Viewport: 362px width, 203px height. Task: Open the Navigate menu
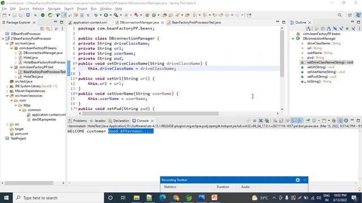(54, 9)
